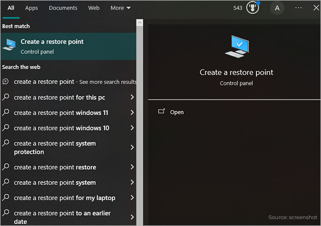
Task: Expand 'restore point restore' suggestion arrow
Action: 132,167
